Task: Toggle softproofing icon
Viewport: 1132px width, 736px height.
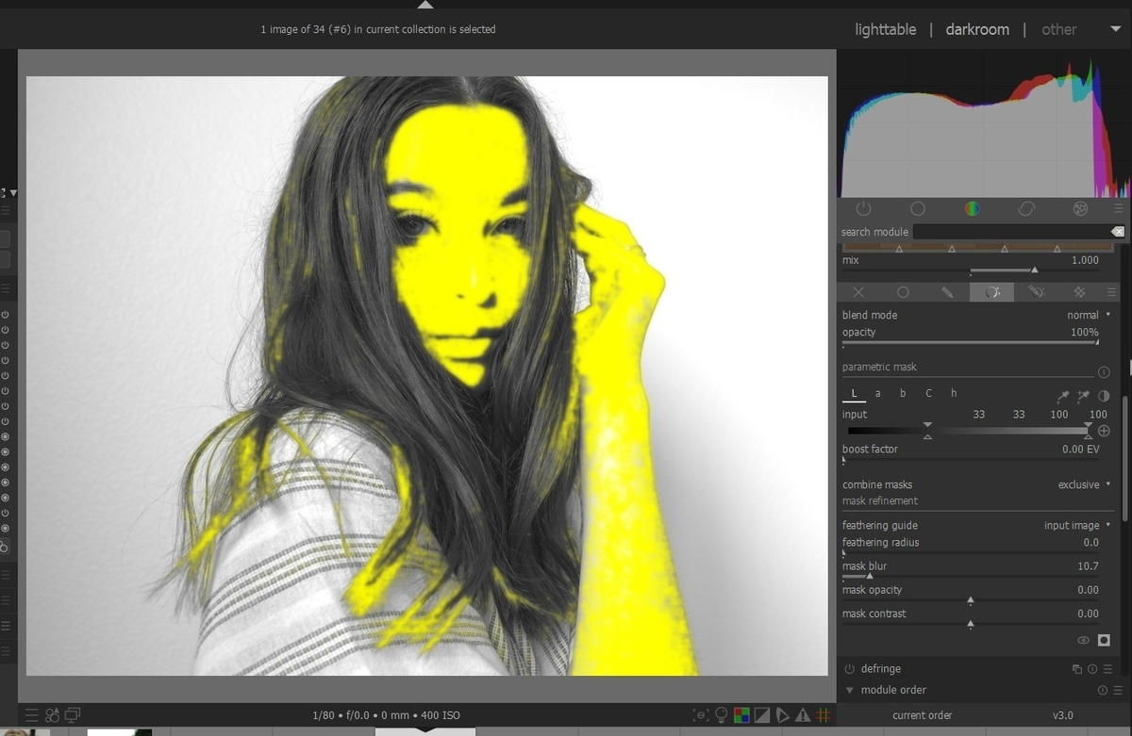Action: click(782, 715)
